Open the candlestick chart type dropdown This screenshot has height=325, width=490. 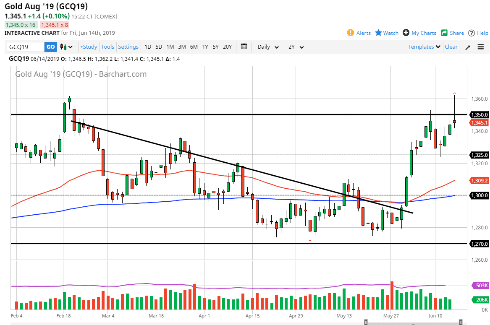[66, 47]
